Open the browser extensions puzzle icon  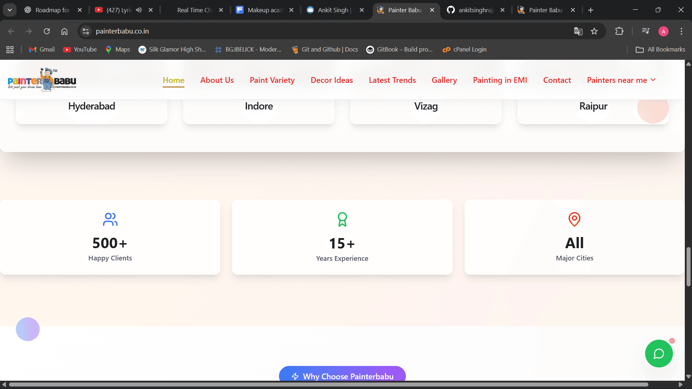point(620,31)
